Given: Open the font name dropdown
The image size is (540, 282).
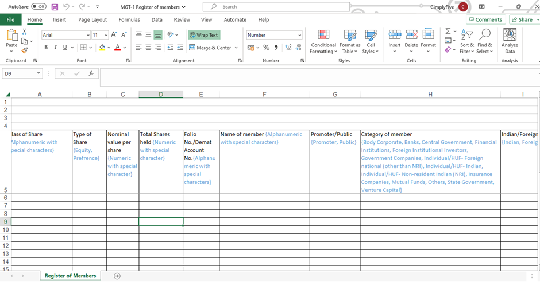Looking at the screenshot, I should coord(87,35).
